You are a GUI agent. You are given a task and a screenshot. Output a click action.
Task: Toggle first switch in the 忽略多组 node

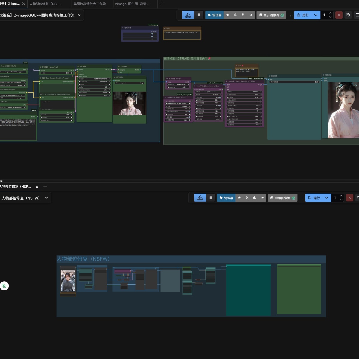point(152,34)
